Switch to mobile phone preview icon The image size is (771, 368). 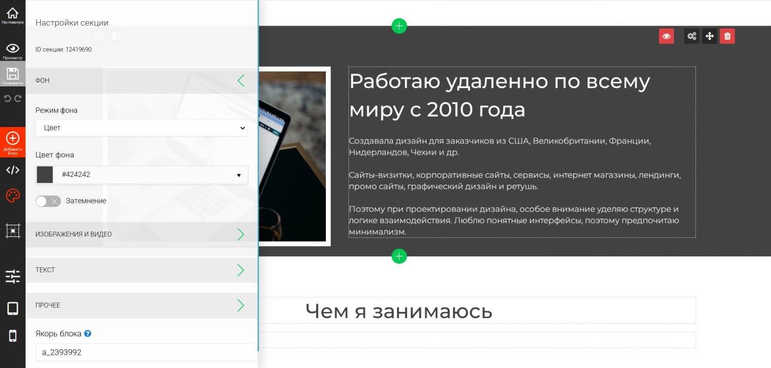12,336
